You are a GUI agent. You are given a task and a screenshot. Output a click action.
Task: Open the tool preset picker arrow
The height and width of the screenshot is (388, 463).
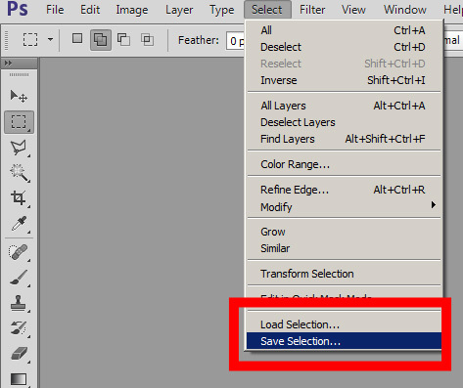[50, 39]
